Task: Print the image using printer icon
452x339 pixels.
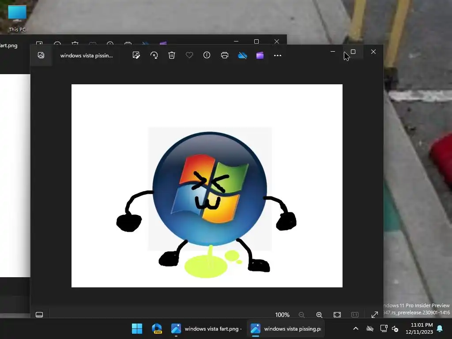Action: (x=225, y=55)
